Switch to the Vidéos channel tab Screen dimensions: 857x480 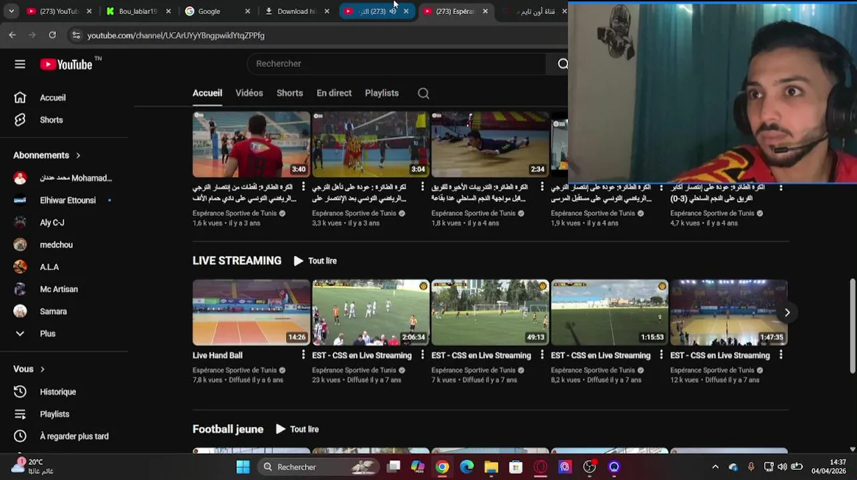249,93
